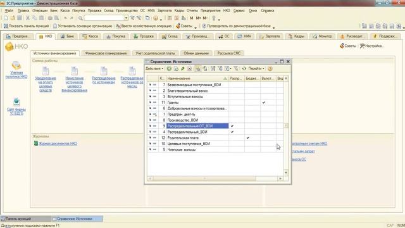This screenshot has width=405, height=228.
Task: Click sort arrow on Наименование column header
Action: click(225, 79)
